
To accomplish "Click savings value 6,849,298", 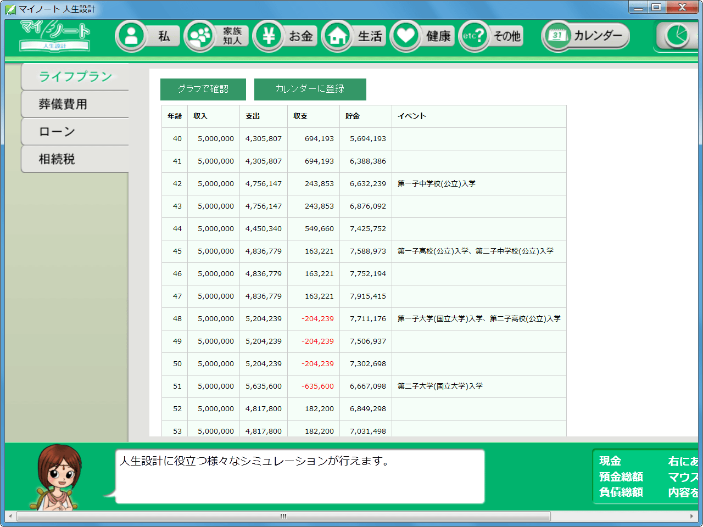I will point(368,409).
